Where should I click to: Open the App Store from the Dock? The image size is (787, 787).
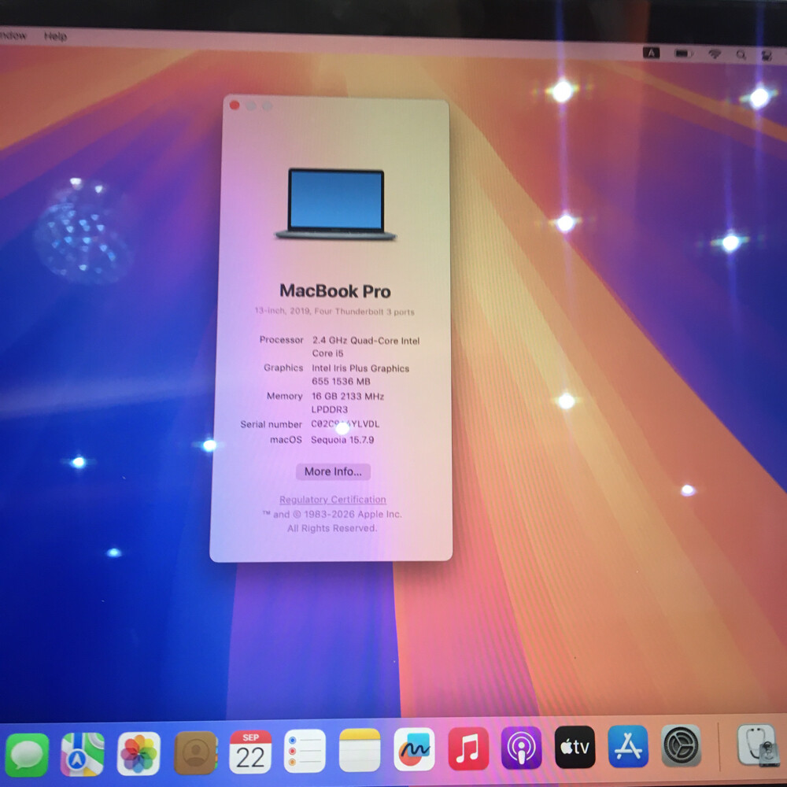tap(628, 746)
